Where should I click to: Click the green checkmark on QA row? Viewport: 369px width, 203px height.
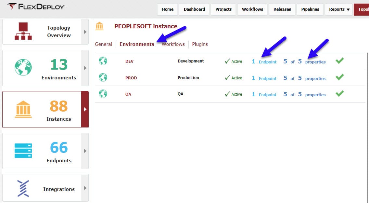(x=339, y=93)
